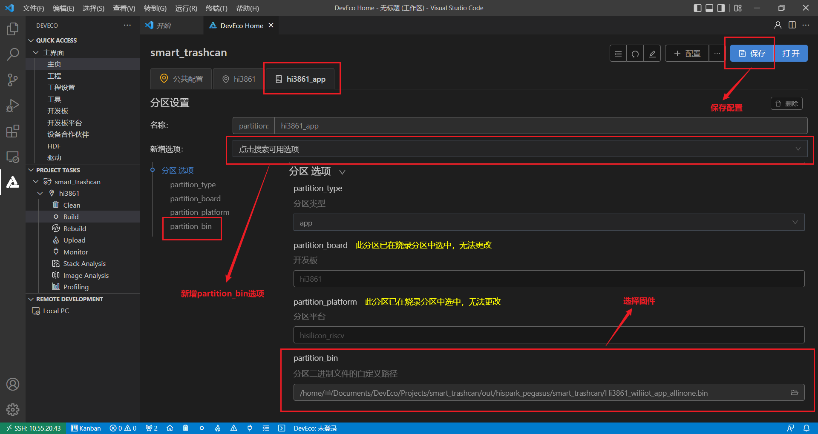Open the Extensions view
Image resolution: width=818 pixels, height=434 pixels.
[x=13, y=131]
